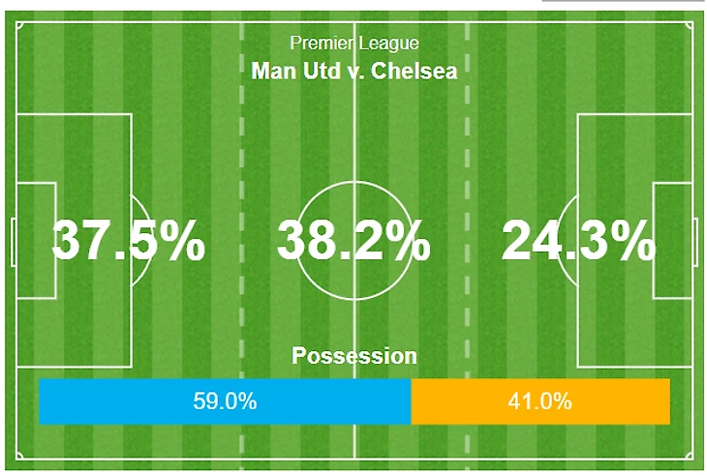Image resolution: width=707 pixels, height=475 pixels.
Task: Click the orange 41.0% possession bar
Action: point(540,401)
